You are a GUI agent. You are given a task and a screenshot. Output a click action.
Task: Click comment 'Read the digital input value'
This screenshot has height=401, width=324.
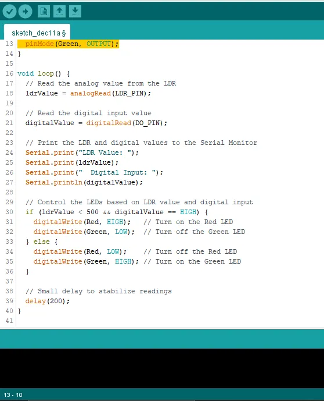click(x=88, y=113)
